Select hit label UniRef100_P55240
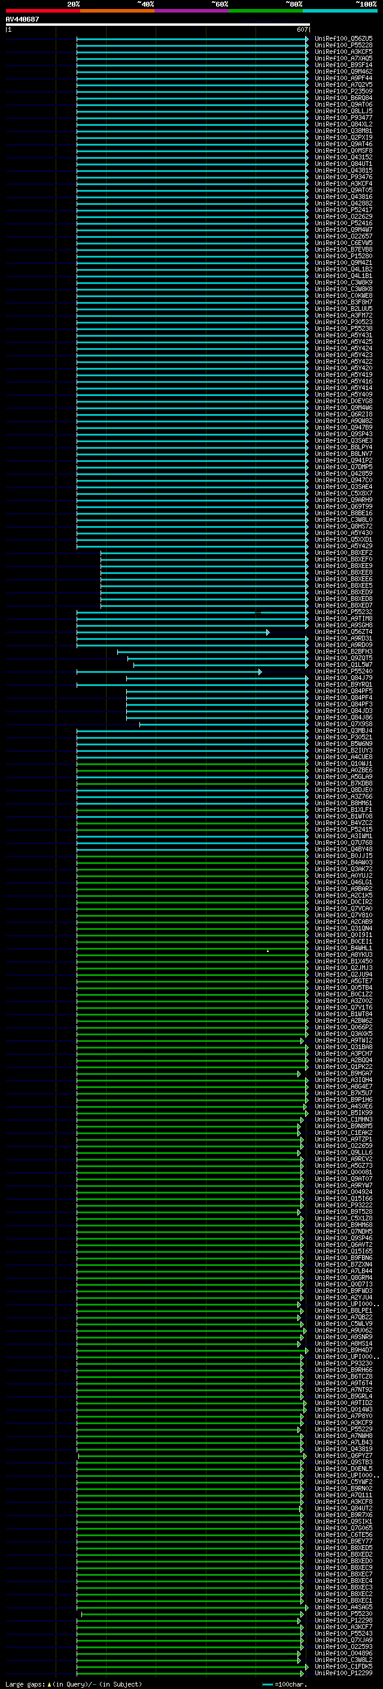Image resolution: width=383 pixels, height=1689 pixels. point(344,672)
